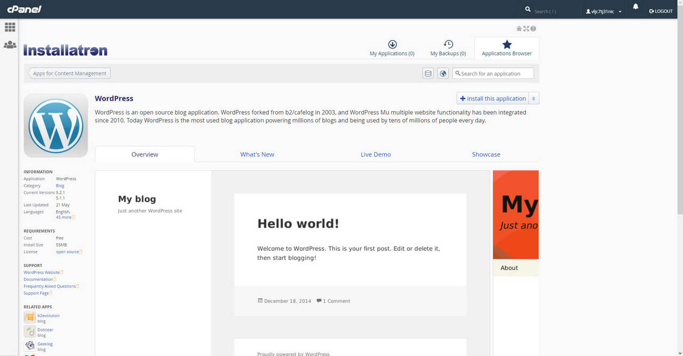Image resolution: width=683 pixels, height=356 pixels.
Task: Click the Dotclear app icon
Action: coord(30,332)
